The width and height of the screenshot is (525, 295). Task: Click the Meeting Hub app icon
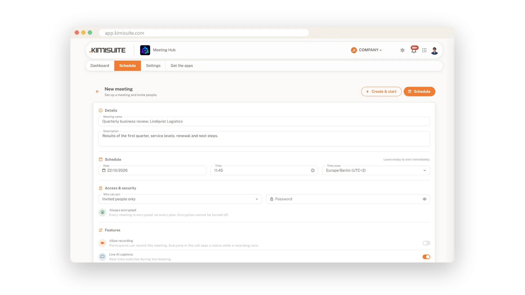(145, 50)
